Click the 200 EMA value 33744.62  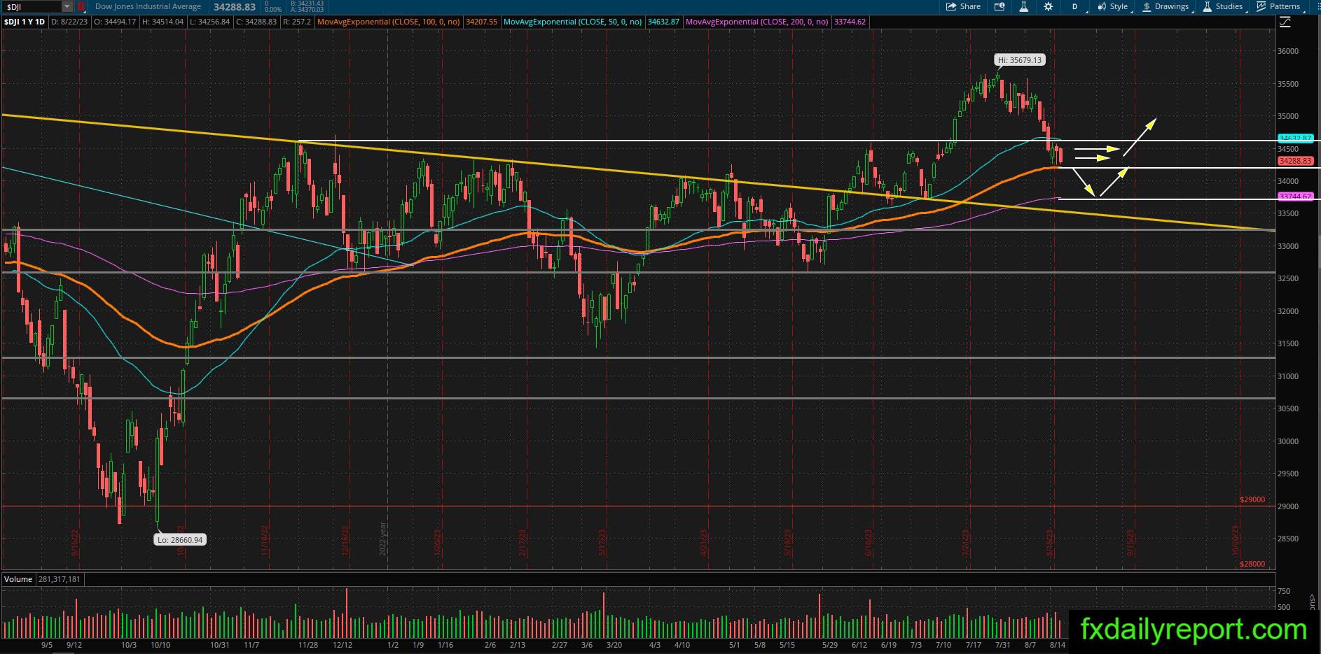click(x=850, y=22)
